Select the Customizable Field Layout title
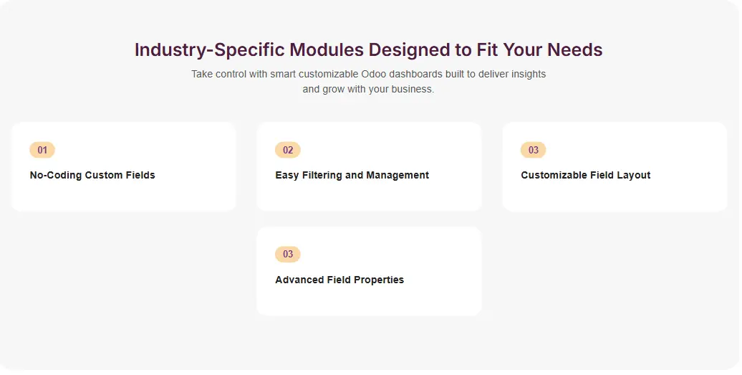Screen dimensions: 742x375 click(x=585, y=175)
